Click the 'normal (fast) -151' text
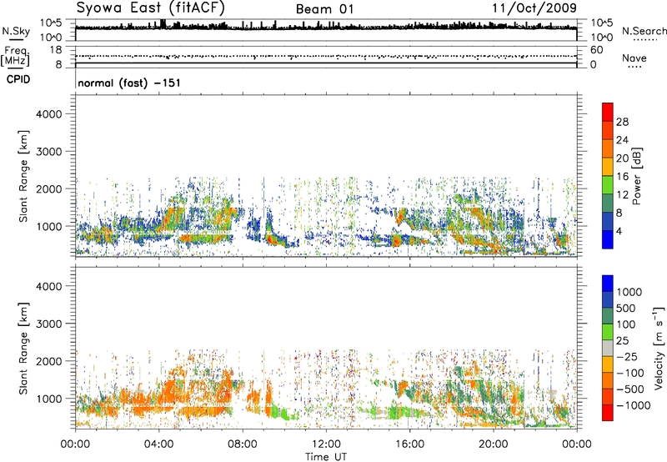 pyautogui.click(x=129, y=83)
